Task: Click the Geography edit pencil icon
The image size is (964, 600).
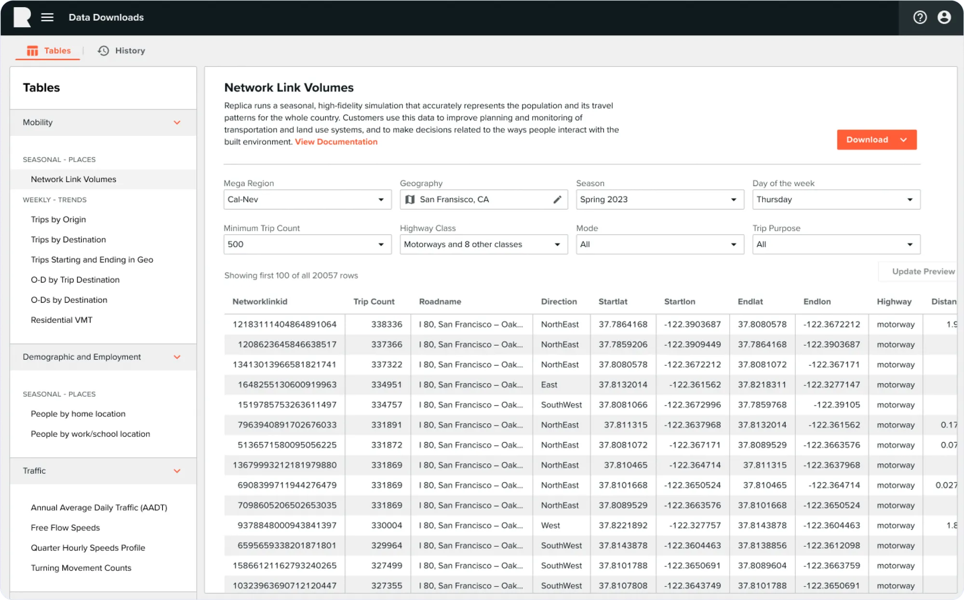Action: pyautogui.click(x=557, y=200)
